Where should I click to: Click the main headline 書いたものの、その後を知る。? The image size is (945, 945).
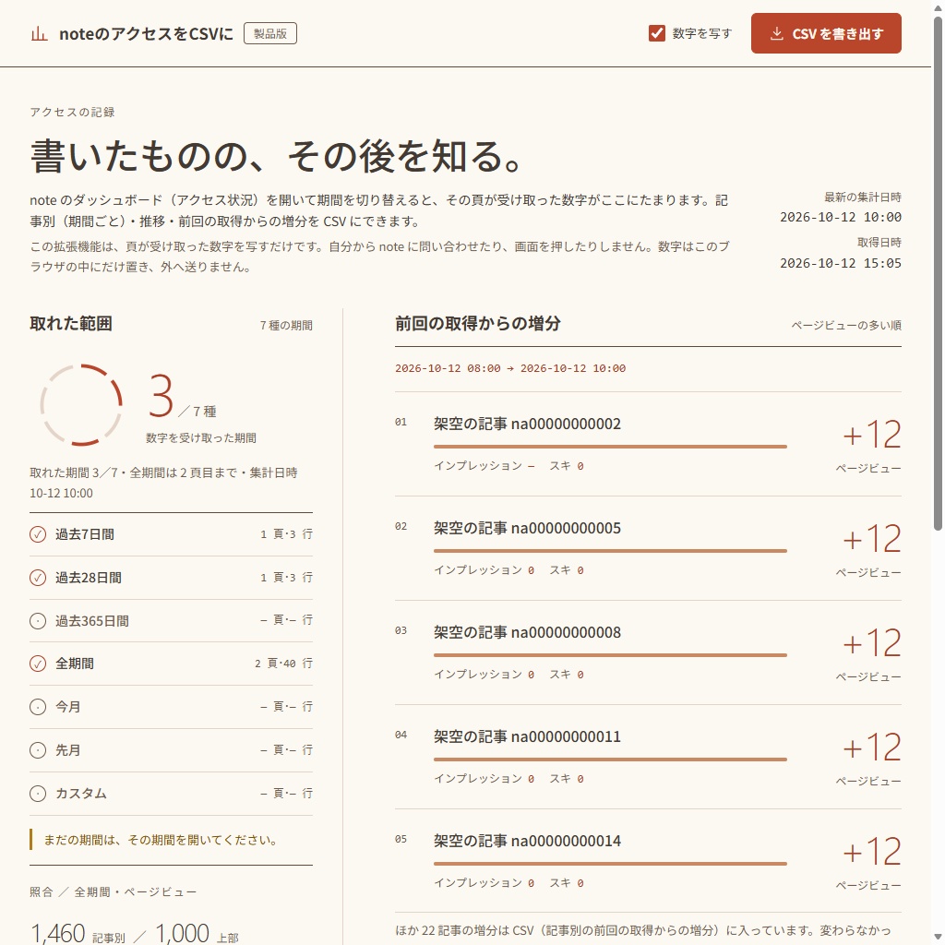coord(276,157)
